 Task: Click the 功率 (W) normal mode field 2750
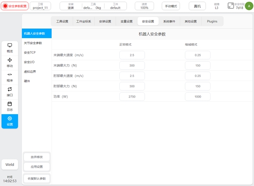tap(132, 97)
